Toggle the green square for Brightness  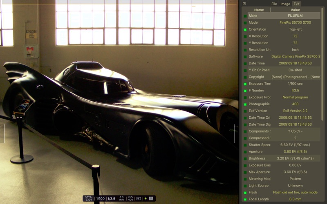tap(245, 159)
